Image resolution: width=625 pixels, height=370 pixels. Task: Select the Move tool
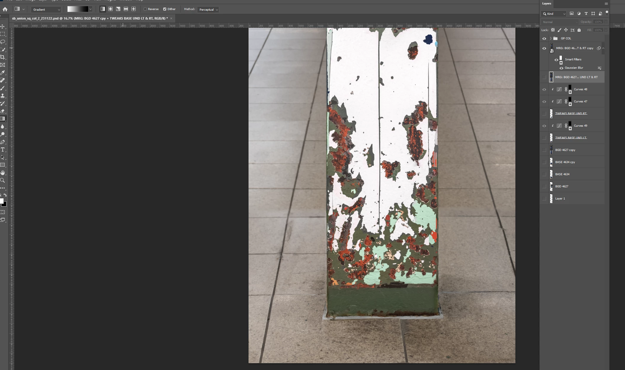tap(3, 27)
